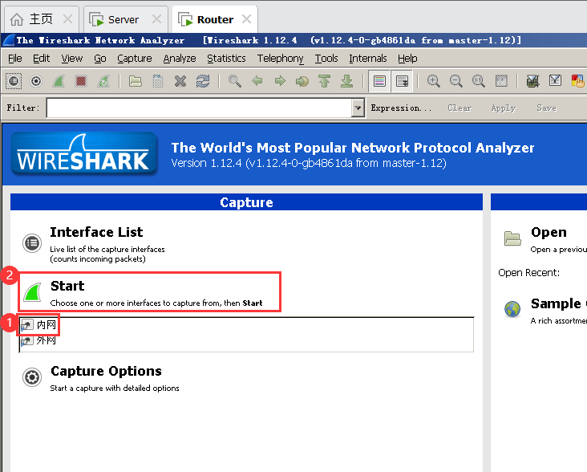Jump to the last packet icon
This screenshot has width=587, height=472.
pyautogui.click(x=347, y=81)
